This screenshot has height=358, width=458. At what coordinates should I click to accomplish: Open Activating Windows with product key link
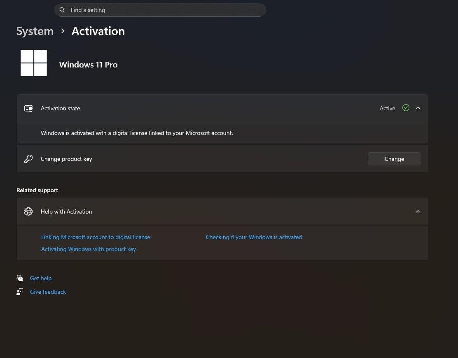pos(89,249)
